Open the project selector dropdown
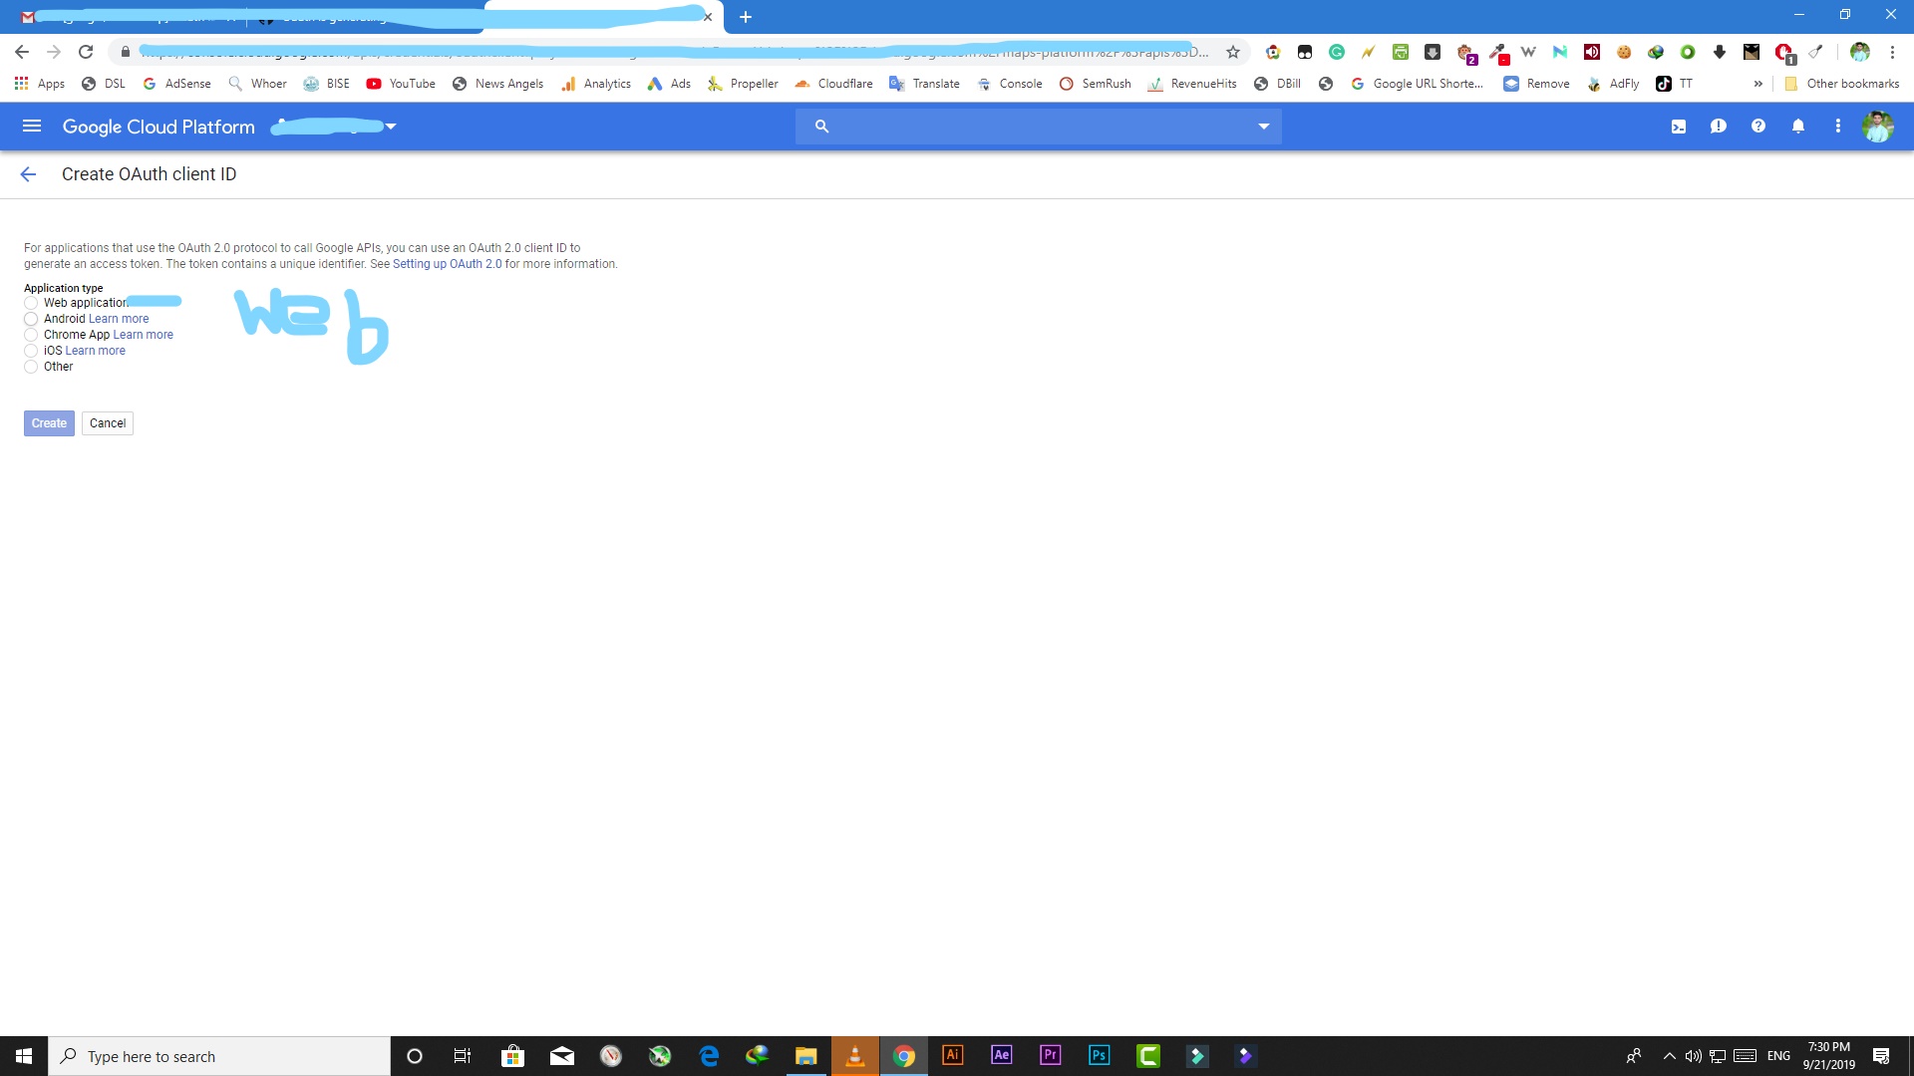Viewport: 1914px width, 1076px height. click(390, 127)
